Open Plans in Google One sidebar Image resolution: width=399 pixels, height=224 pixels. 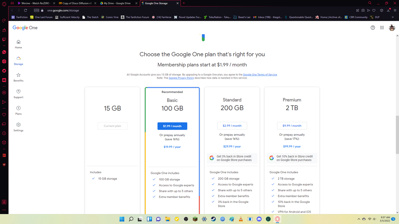(18, 110)
